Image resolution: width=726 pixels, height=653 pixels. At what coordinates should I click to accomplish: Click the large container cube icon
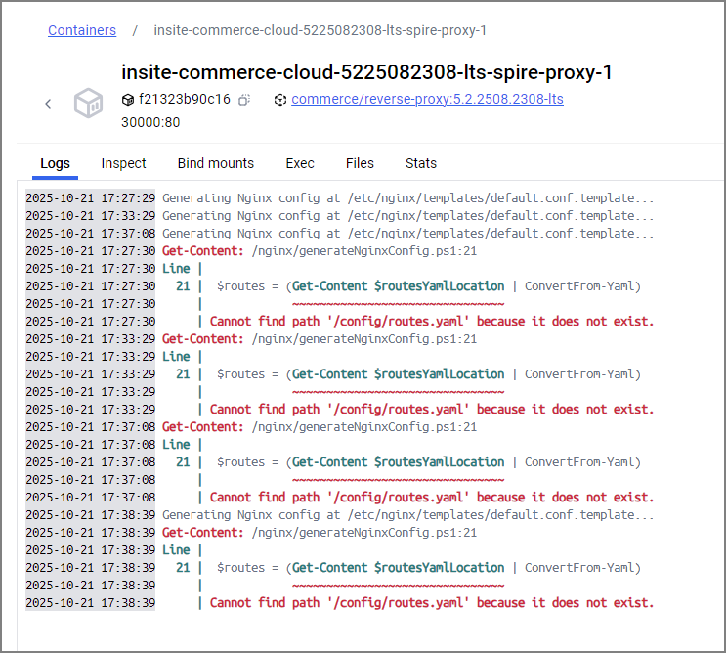(89, 104)
